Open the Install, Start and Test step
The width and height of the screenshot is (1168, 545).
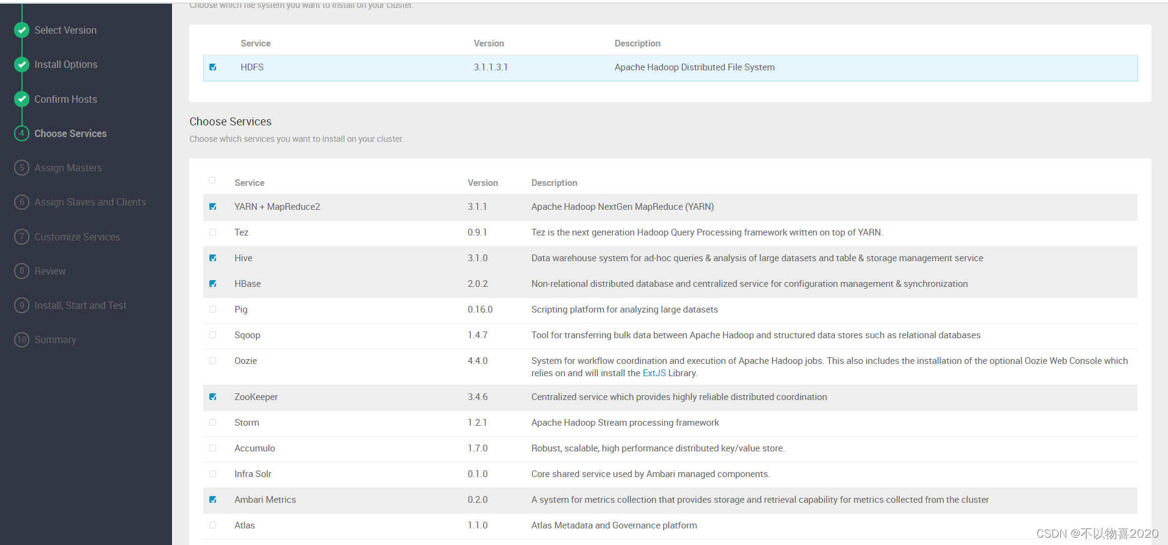coord(80,305)
